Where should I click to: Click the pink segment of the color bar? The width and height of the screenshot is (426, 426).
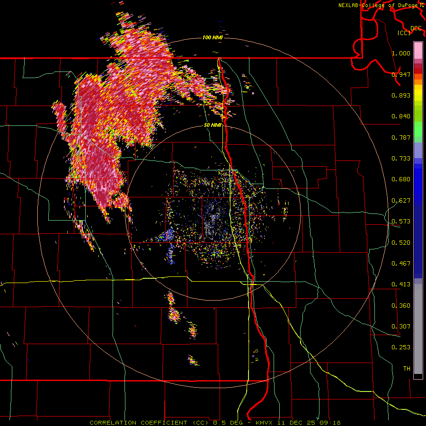click(418, 51)
